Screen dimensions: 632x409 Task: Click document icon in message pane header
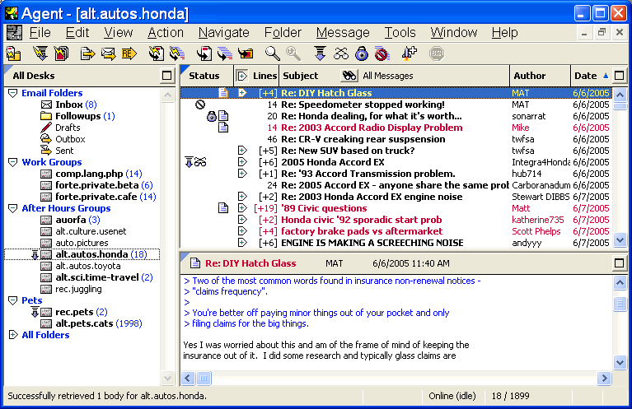195,263
